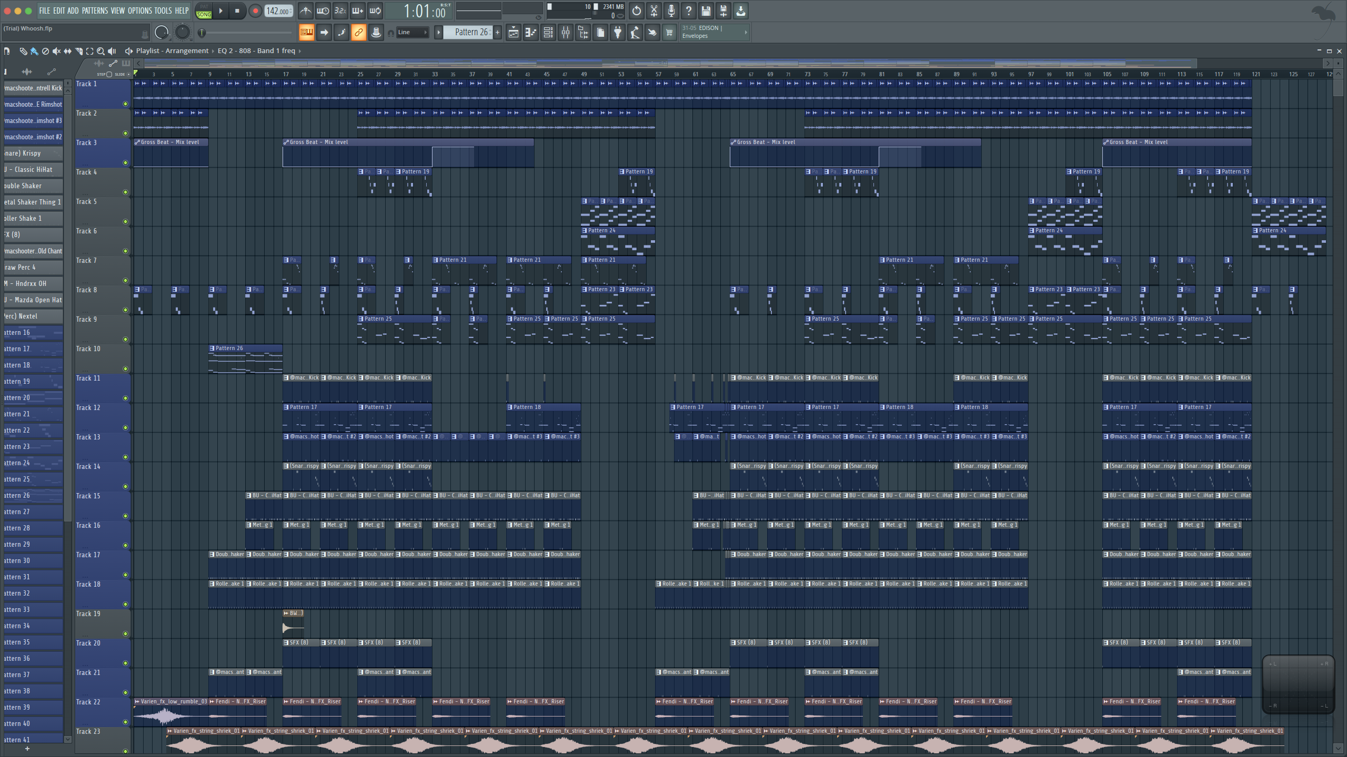Click the timeline overview left scroll arrow
The height and width of the screenshot is (757, 1347).
[138, 63]
